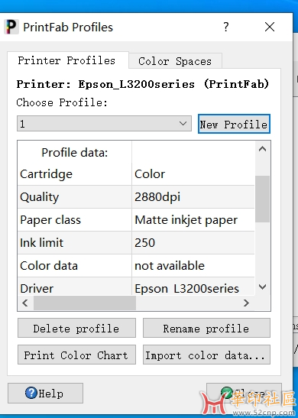Select the '250' ink limit value
The image size is (298, 418).
(193, 243)
